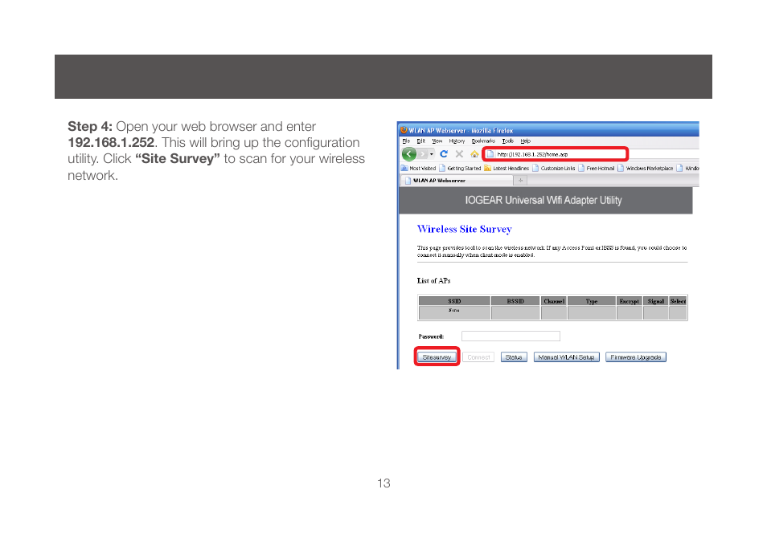767x534 pixels.
Task: Go to the home page icon
Action: (474, 154)
